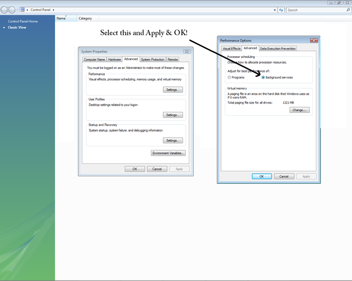The image size is (352, 281).
Task: Open the address bar history dropdown arrow
Action: pyautogui.click(x=275, y=10)
